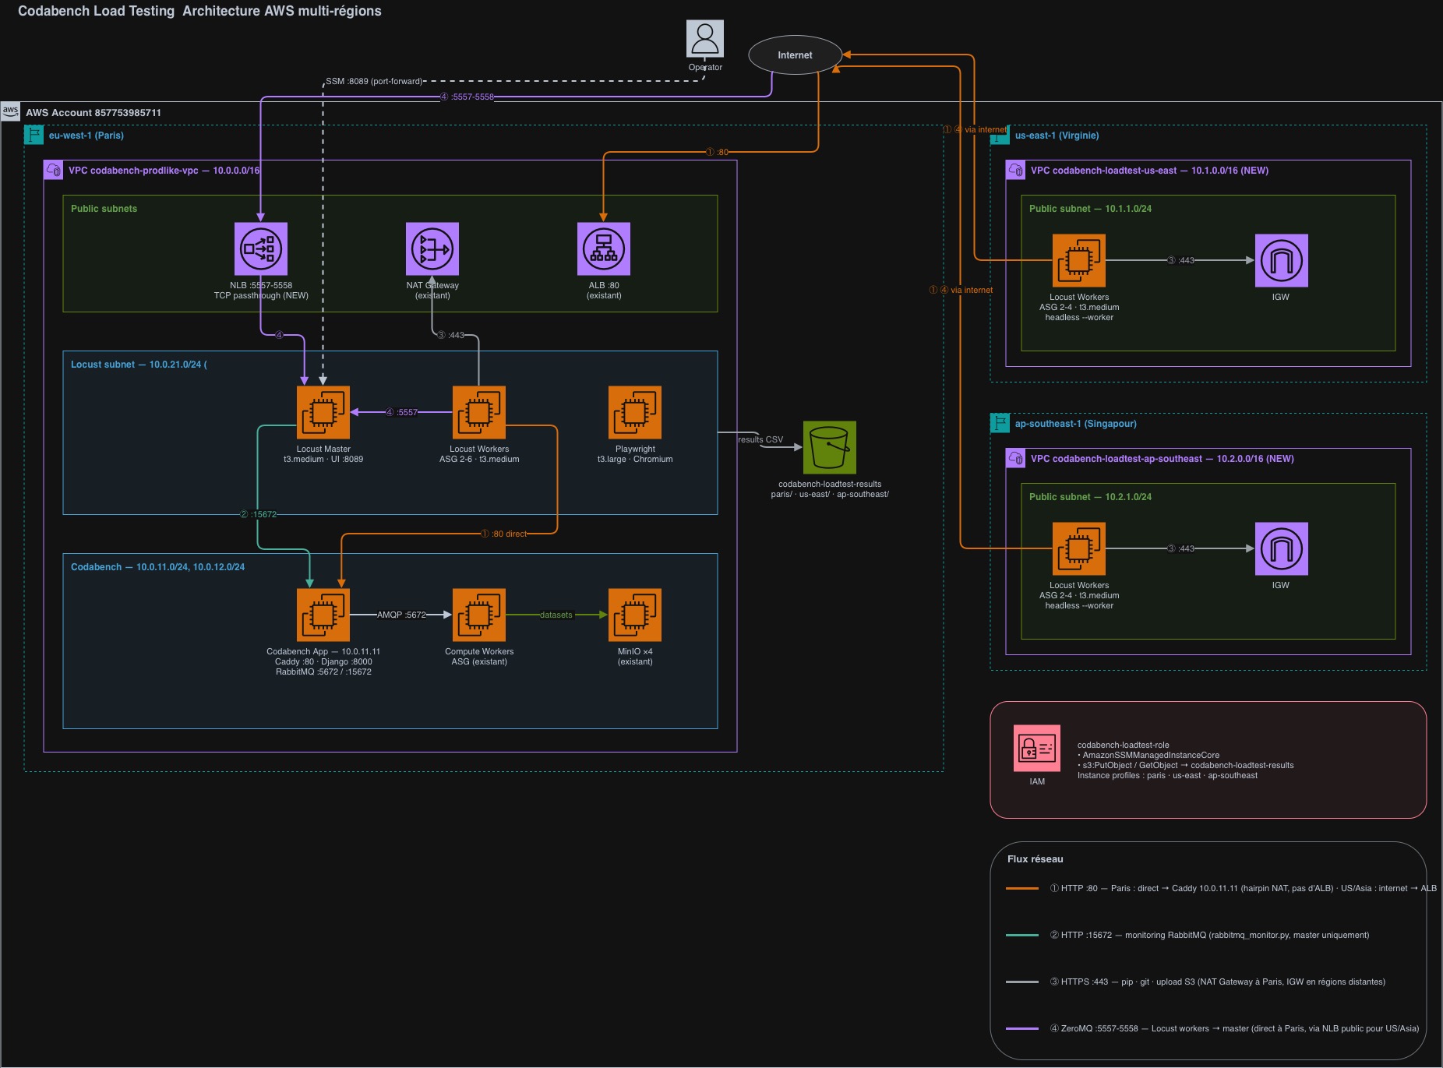Viewport: 1443px width, 1068px height.
Task: Click the "Flux réseau" legend heading
Action: click(1036, 859)
